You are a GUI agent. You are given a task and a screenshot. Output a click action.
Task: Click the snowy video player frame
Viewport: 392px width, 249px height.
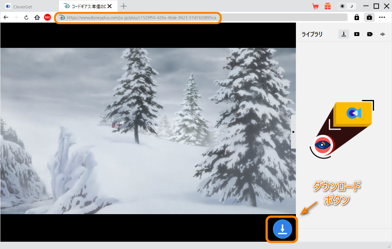pyautogui.click(x=148, y=131)
